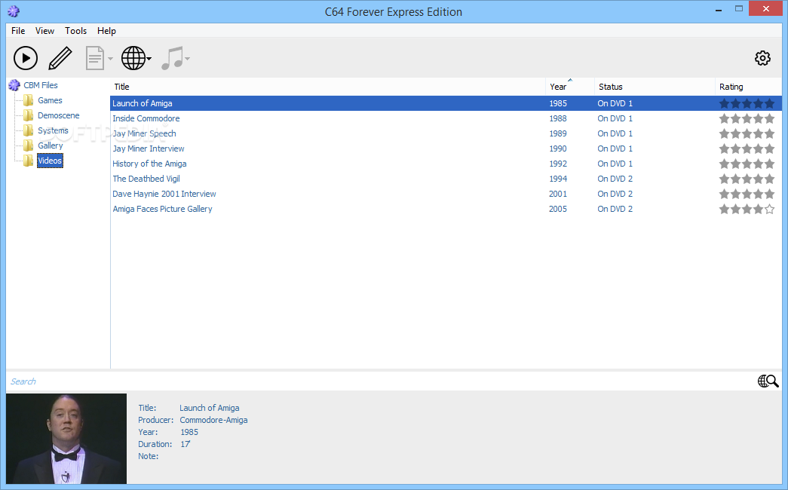Select Launch of Amiga row
Viewport: 788px width, 490px height.
[x=446, y=103]
